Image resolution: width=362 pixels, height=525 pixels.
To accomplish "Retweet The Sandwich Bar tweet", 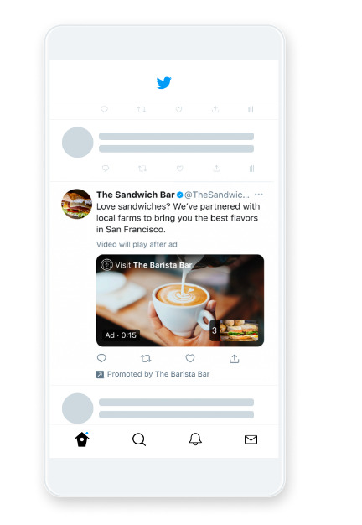I will coord(146,359).
